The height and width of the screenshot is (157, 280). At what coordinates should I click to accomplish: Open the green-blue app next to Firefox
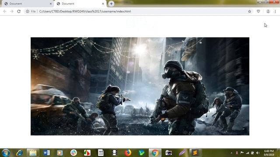(x=141, y=153)
